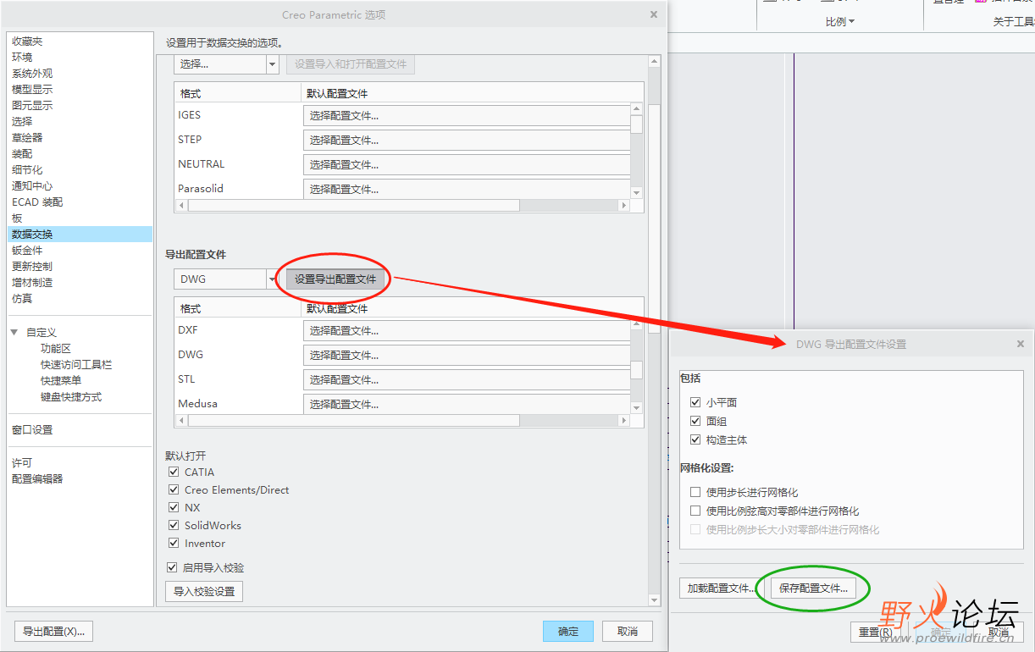Image resolution: width=1035 pixels, height=652 pixels.
Task: Select 增材制造 category
Action: pos(32,283)
